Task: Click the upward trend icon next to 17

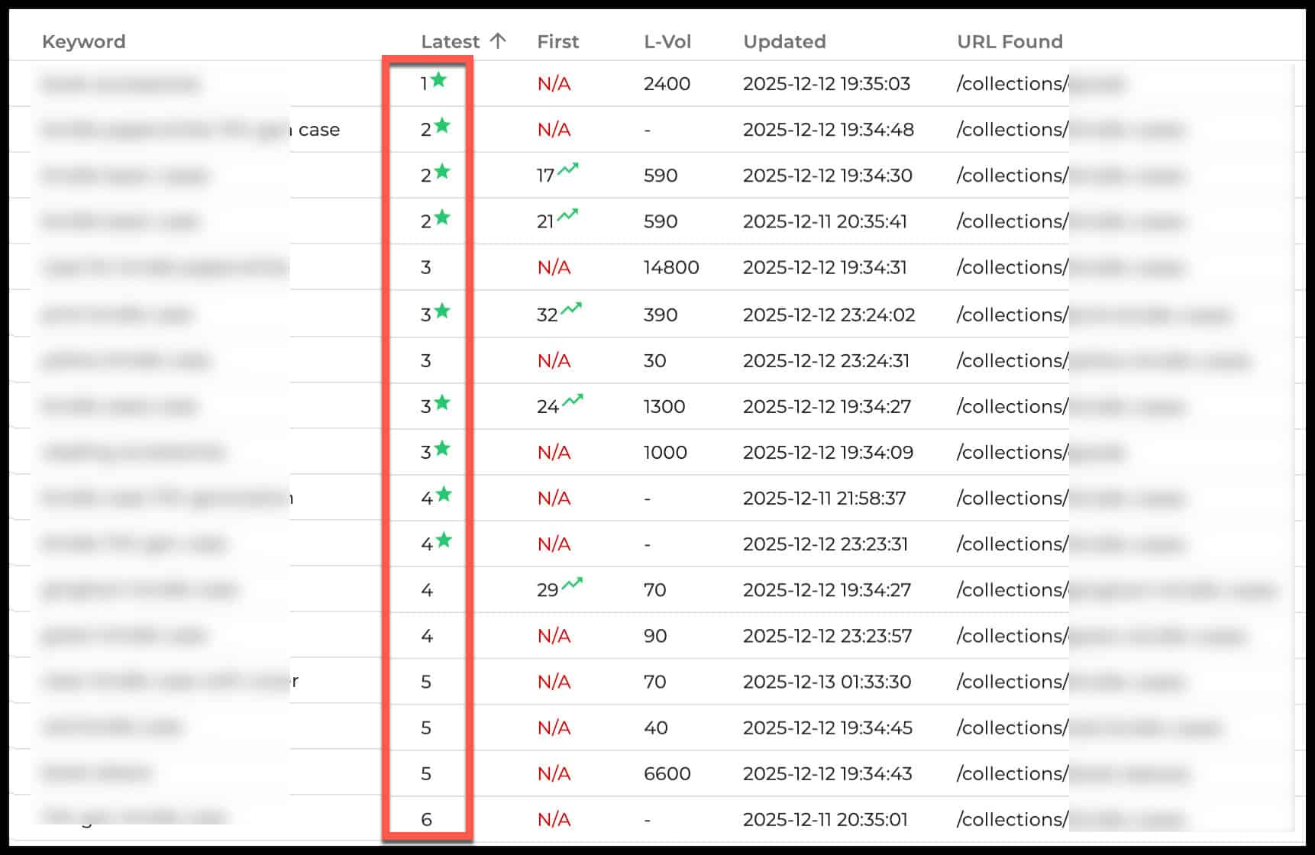Action: pos(567,169)
